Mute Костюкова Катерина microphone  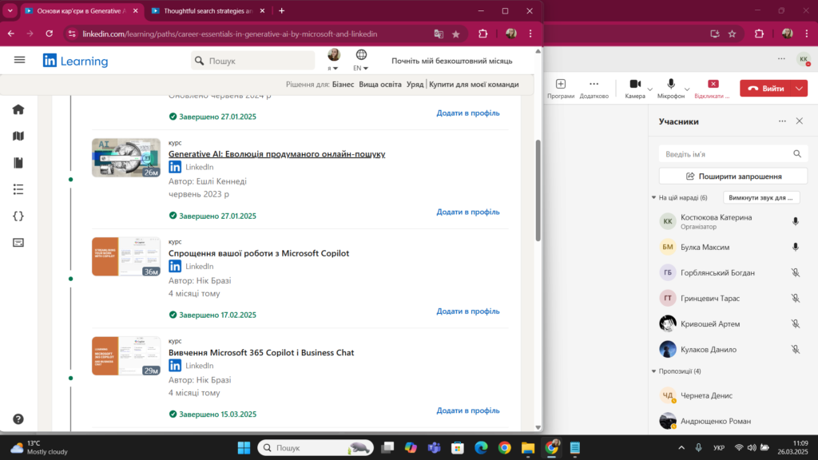click(795, 222)
